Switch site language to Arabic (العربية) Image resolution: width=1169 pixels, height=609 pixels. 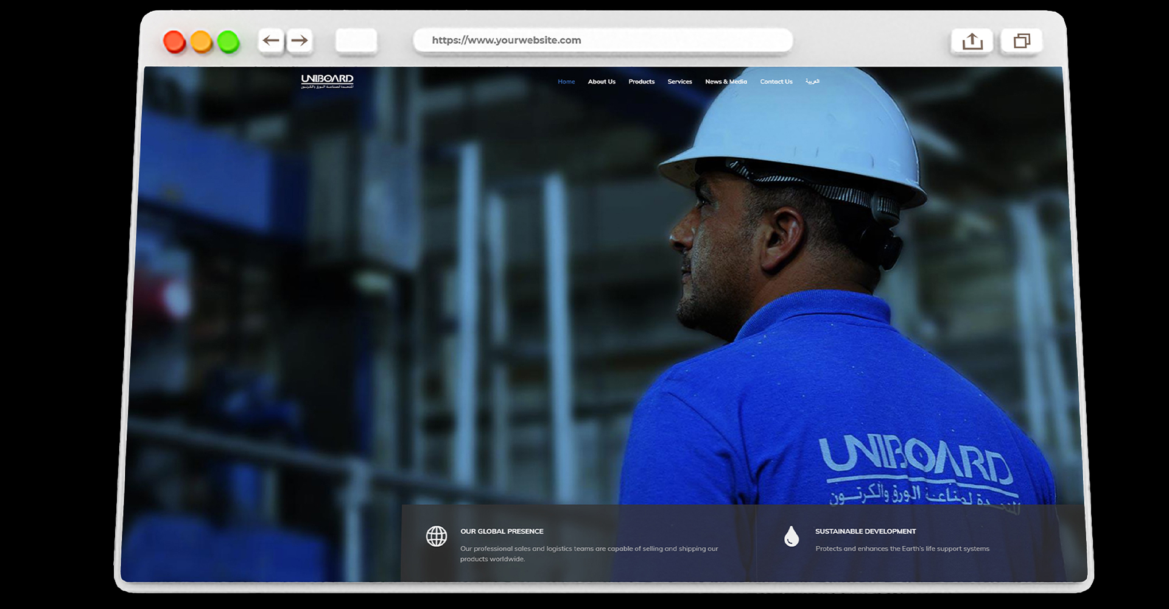coord(812,82)
